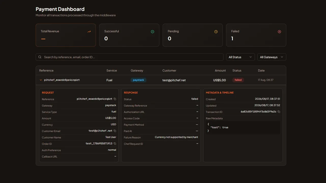Click the Created timestamp 2026/08/17, 08:37:51
326x183 pixels.
tap(267, 99)
